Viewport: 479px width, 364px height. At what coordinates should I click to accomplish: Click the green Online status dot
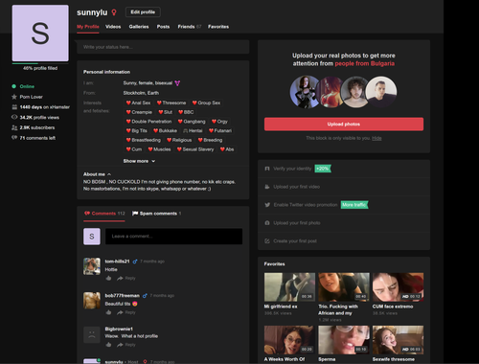pyautogui.click(x=13, y=86)
